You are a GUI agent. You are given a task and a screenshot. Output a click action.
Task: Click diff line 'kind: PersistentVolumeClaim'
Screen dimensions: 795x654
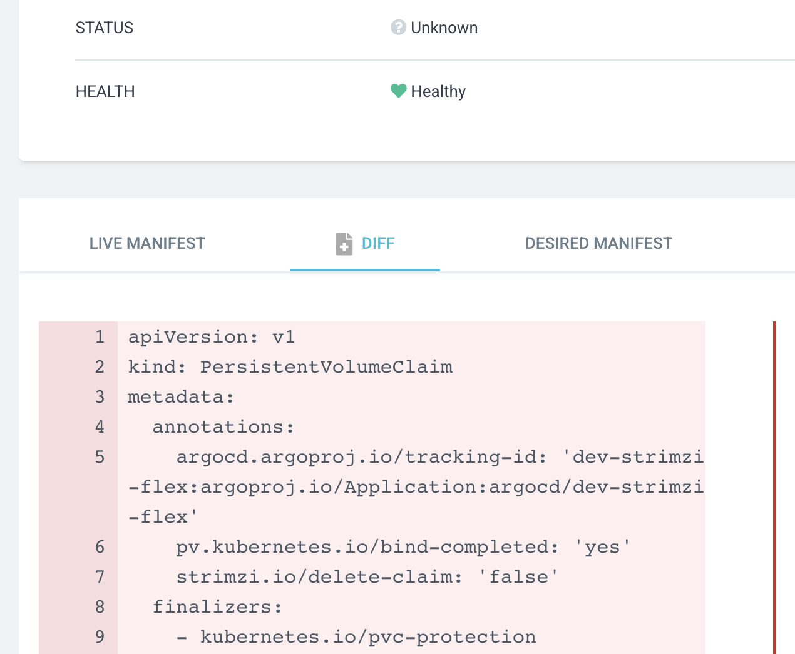[x=290, y=367]
